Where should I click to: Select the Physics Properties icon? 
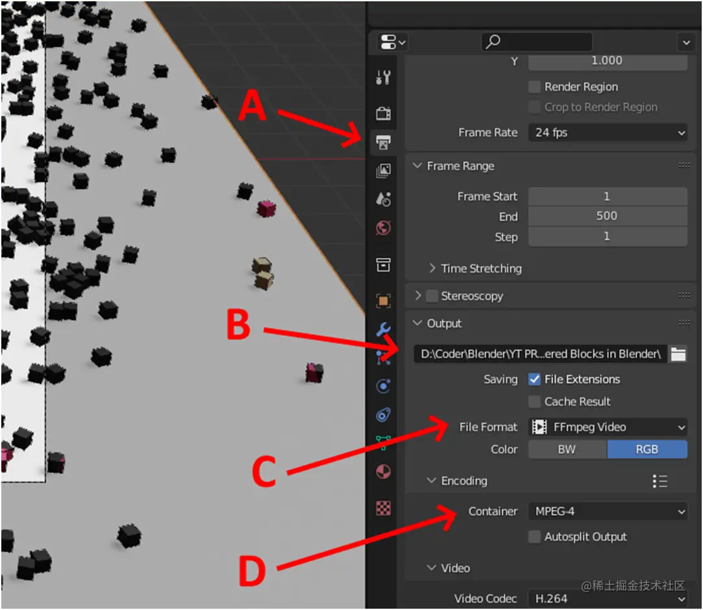click(383, 385)
